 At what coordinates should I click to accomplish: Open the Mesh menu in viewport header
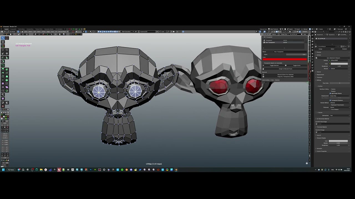pyautogui.click(x=39, y=32)
